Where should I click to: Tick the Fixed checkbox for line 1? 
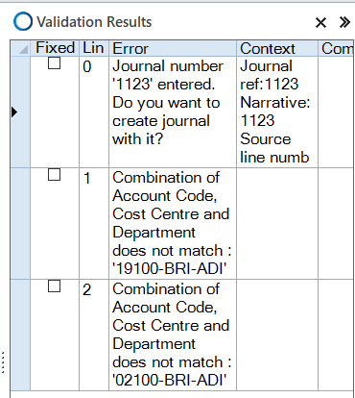(x=54, y=175)
